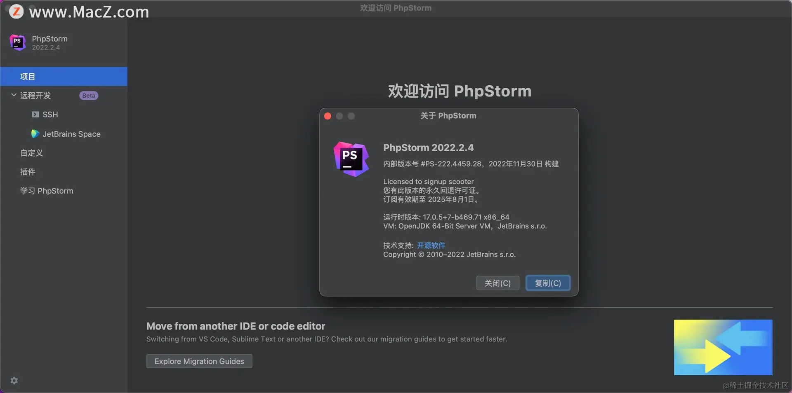Open the 自定义 sidebar page
This screenshot has height=393, width=792.
32,153
